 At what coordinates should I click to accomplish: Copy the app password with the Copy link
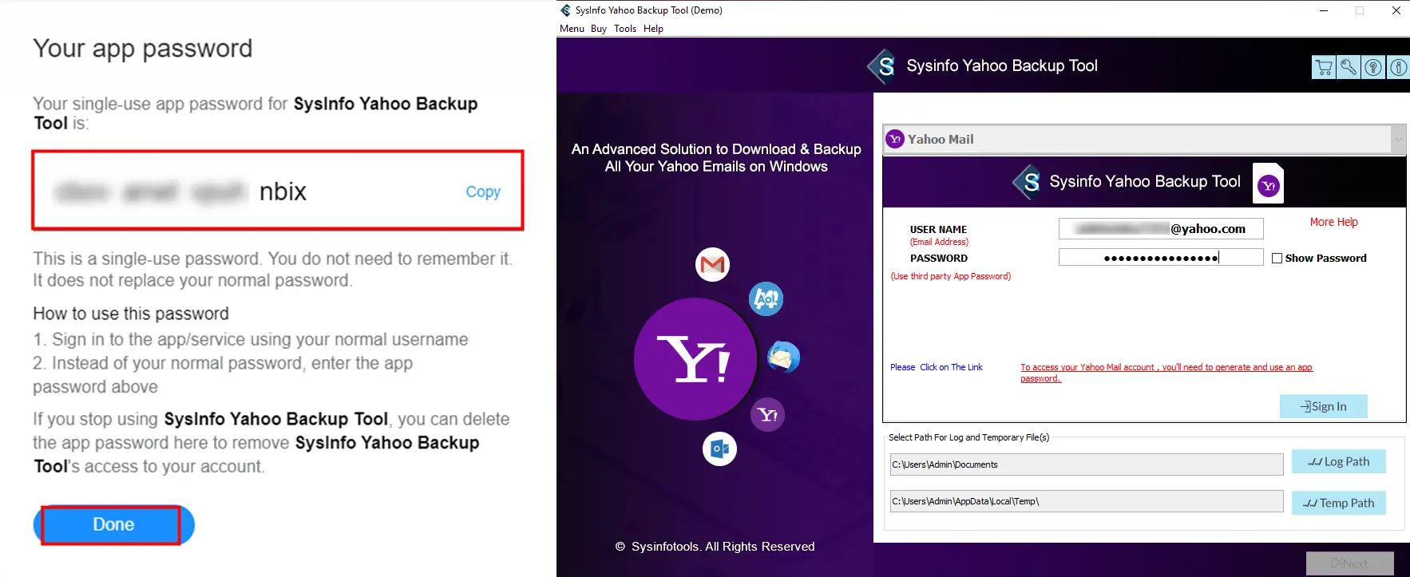483,192
